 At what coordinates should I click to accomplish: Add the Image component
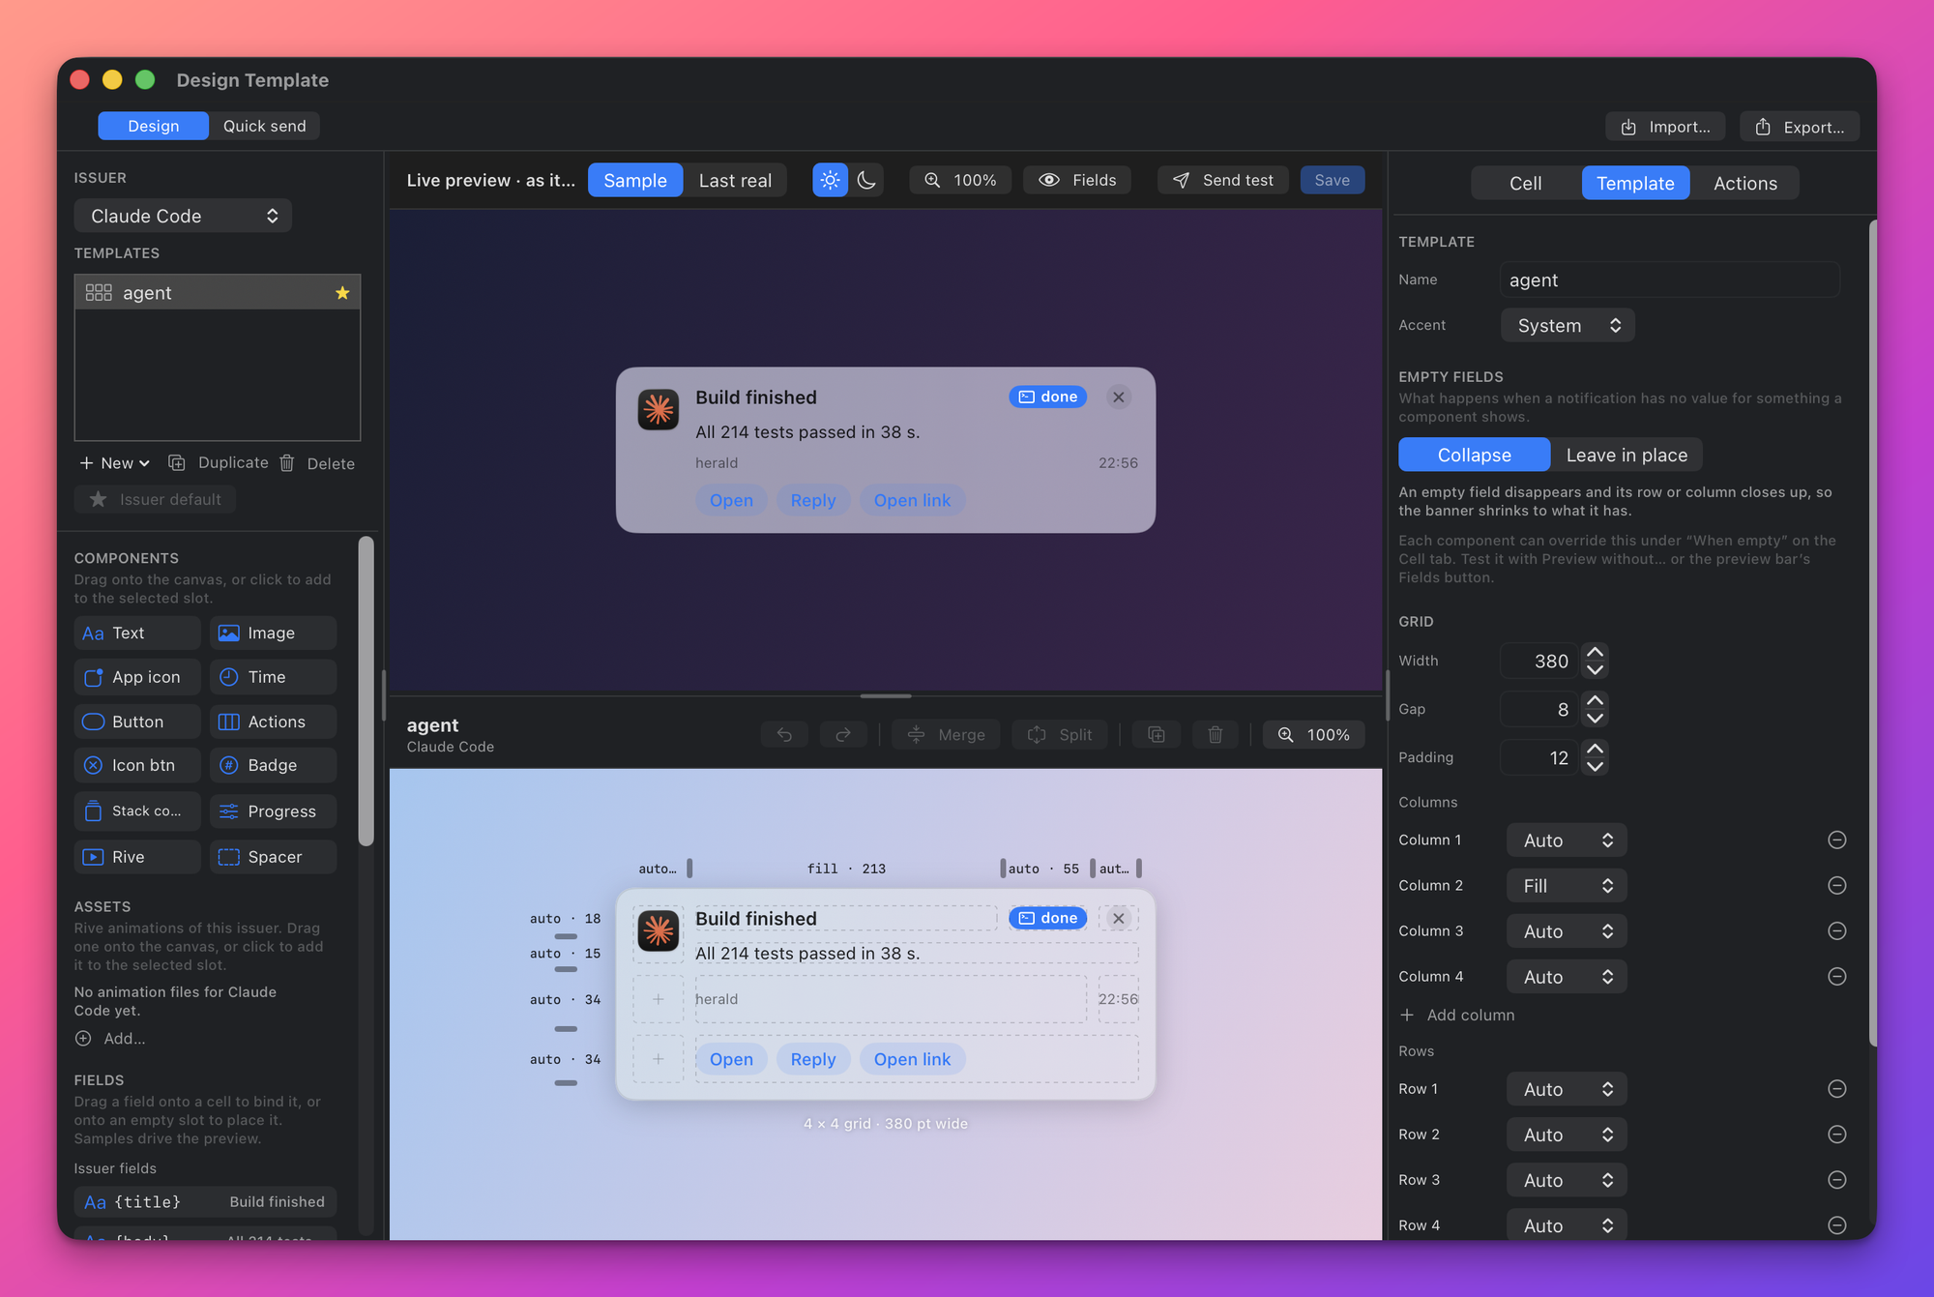(274, 634)
